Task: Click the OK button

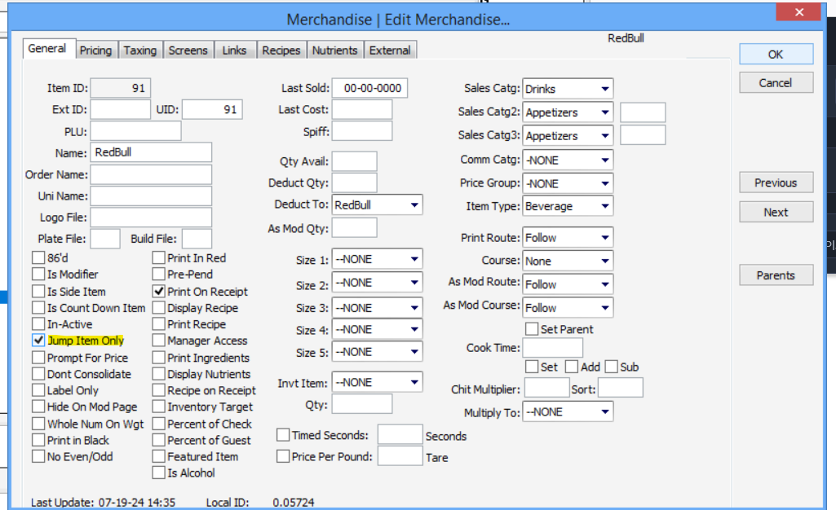Action: [x=776, y=55]
